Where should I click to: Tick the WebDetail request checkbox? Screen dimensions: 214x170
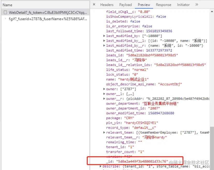click(5, 12)
